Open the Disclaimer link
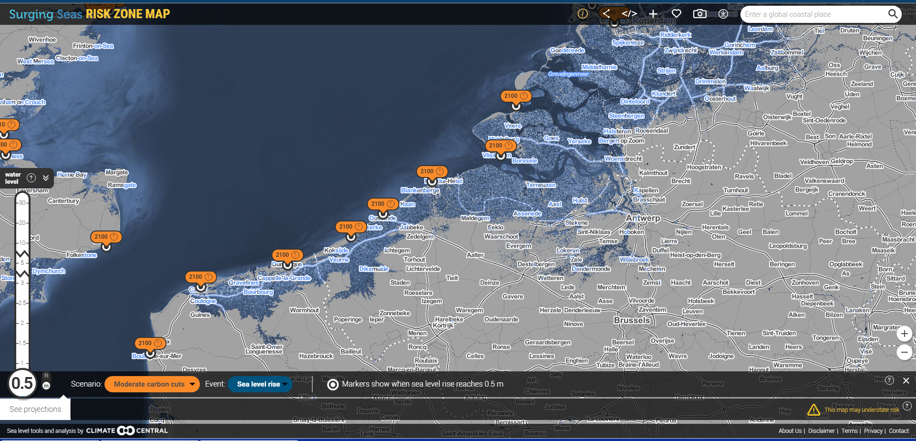Screen dimensions: 916x441 (821, 430)
